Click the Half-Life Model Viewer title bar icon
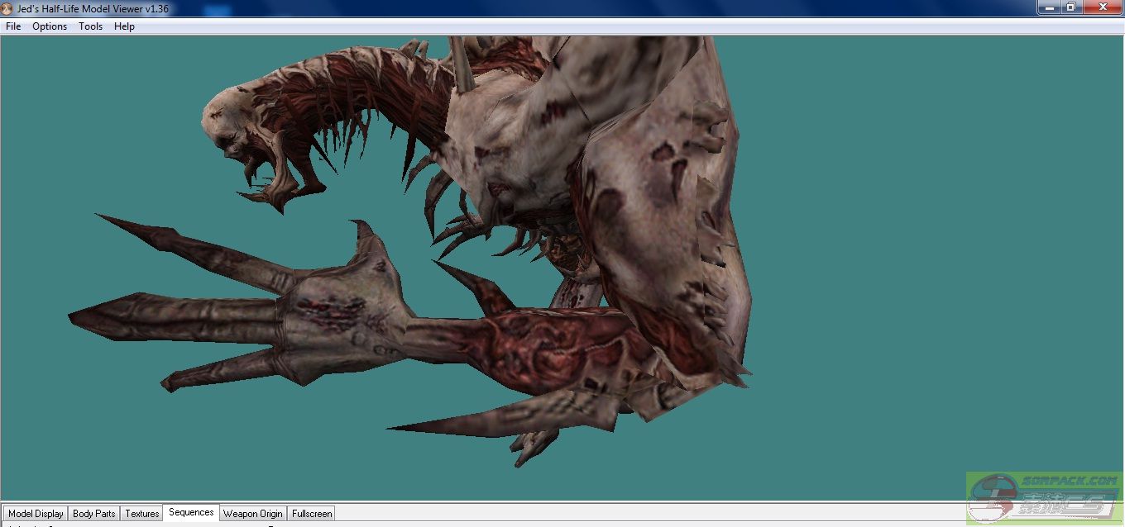Viewport: 1125px width, 527px height. click(x=7, y=8)
